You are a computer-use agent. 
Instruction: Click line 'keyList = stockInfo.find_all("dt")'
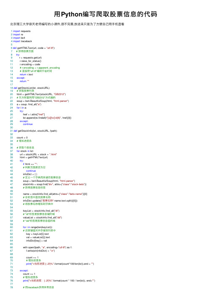[x=41, y=211]
